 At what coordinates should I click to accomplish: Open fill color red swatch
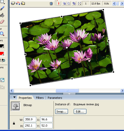pos(2,53)
